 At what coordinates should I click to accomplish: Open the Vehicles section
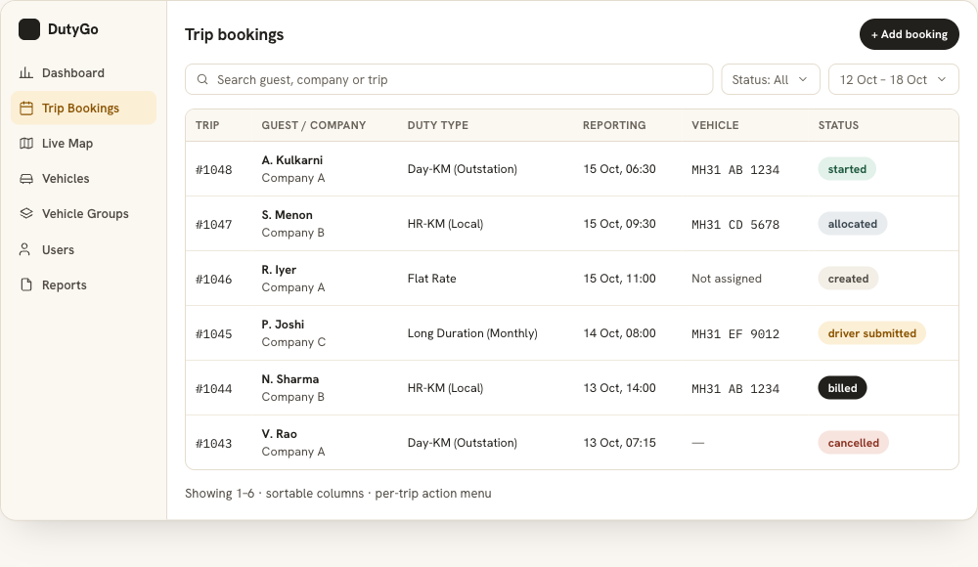coord(83,178)
